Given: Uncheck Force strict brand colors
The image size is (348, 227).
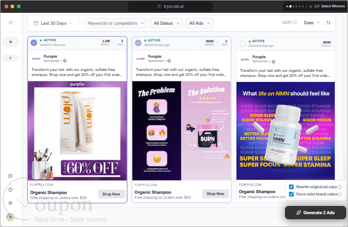Looking at the screenshot, I should point(291,194).
